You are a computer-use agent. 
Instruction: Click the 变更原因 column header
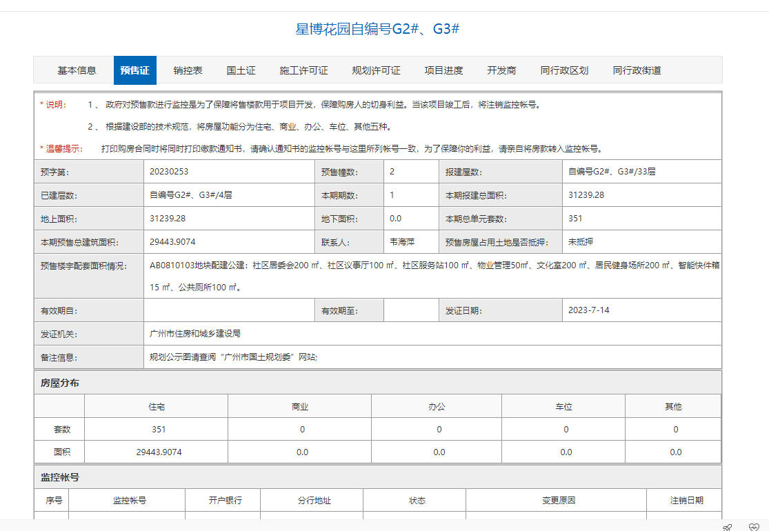559,501
